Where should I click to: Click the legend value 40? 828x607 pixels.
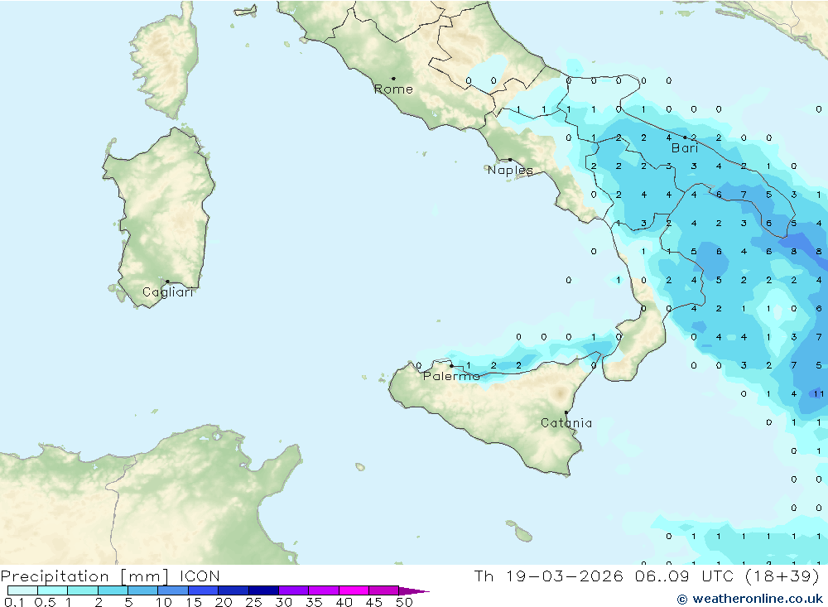pos(344,602)
